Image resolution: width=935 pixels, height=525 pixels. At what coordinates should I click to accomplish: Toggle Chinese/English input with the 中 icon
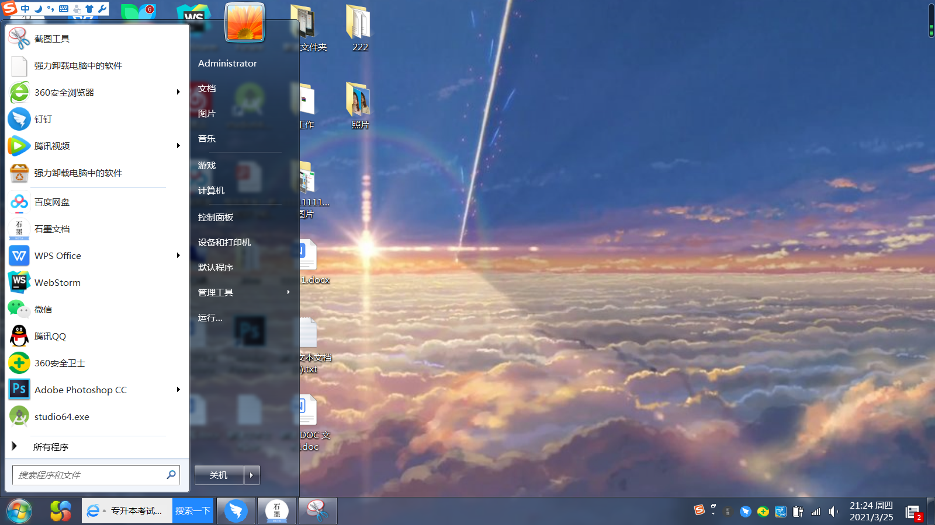point(25,9)
